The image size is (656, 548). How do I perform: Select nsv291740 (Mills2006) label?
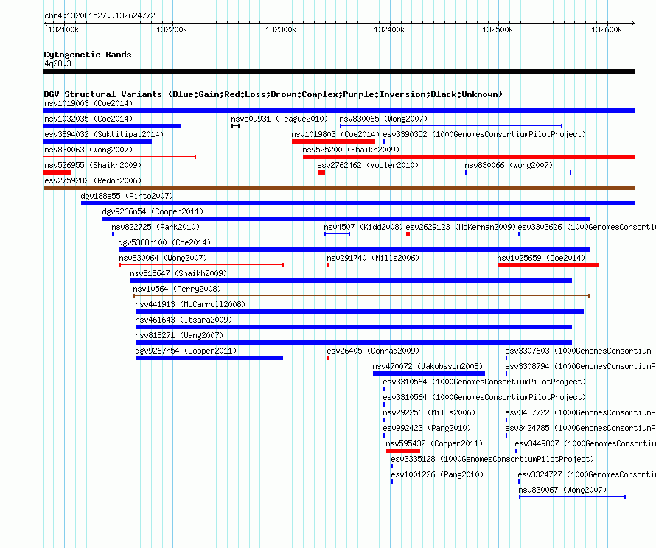coord(373,258)
